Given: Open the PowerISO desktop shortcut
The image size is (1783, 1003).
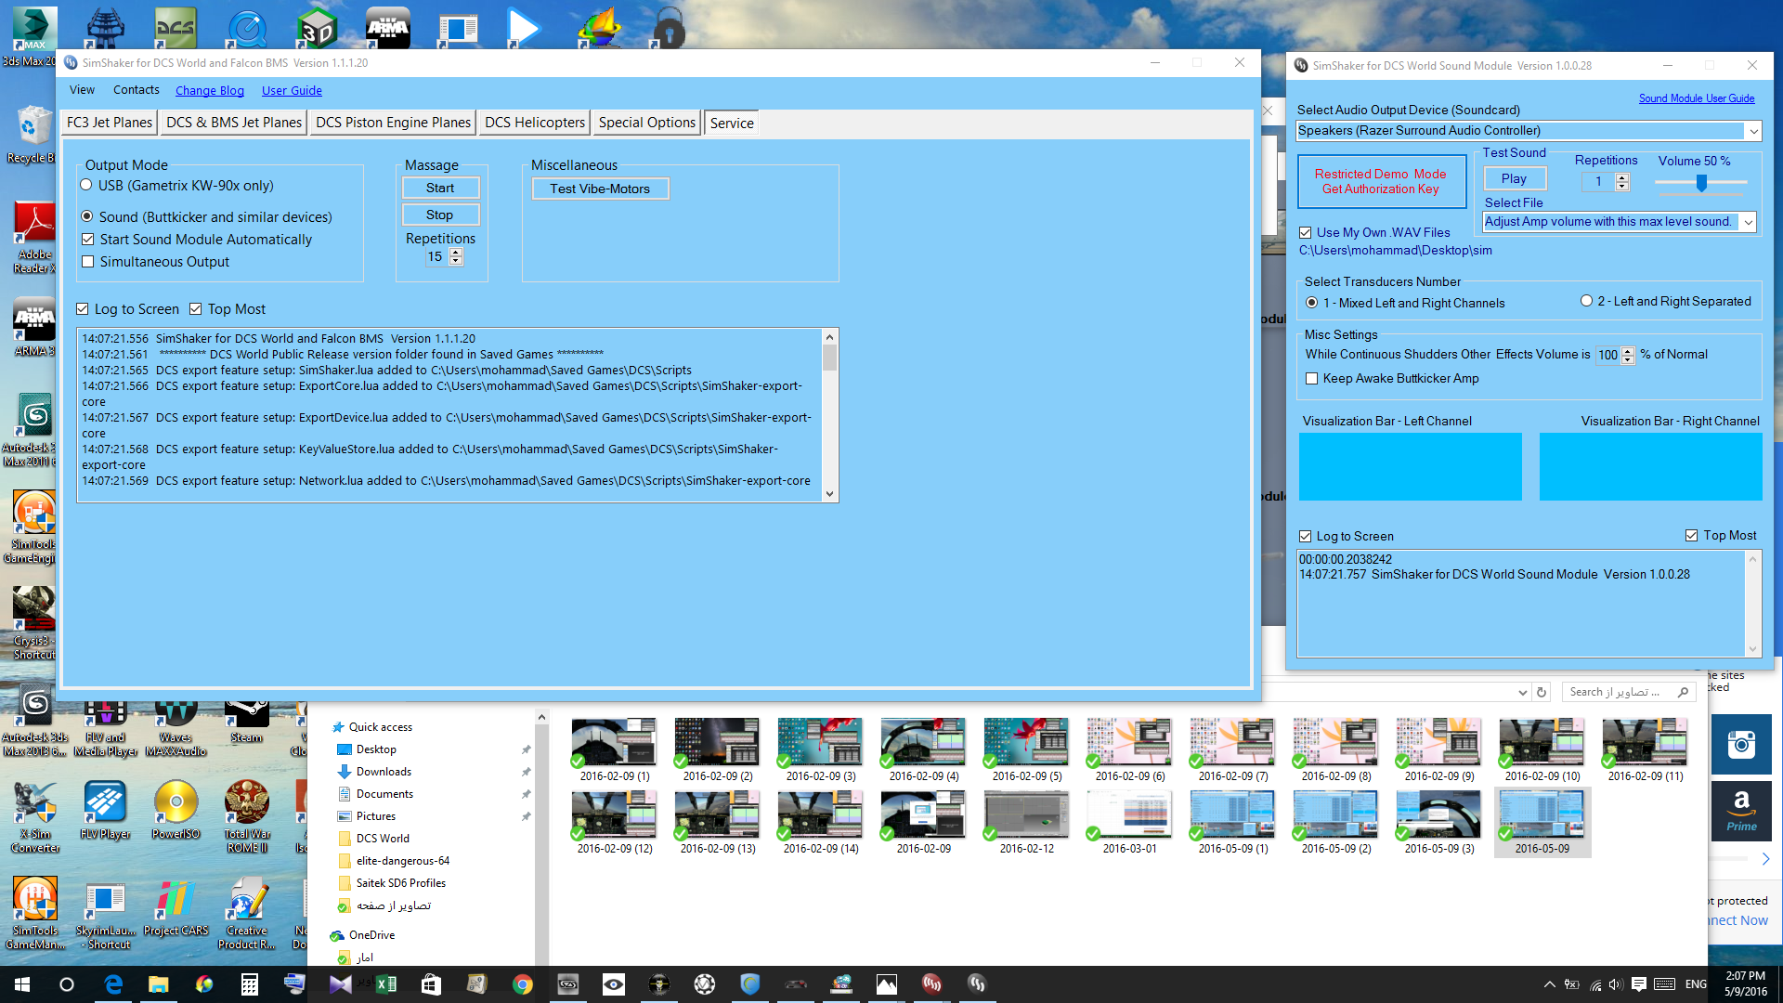Looking at the screenshot, I should (176, 810).
